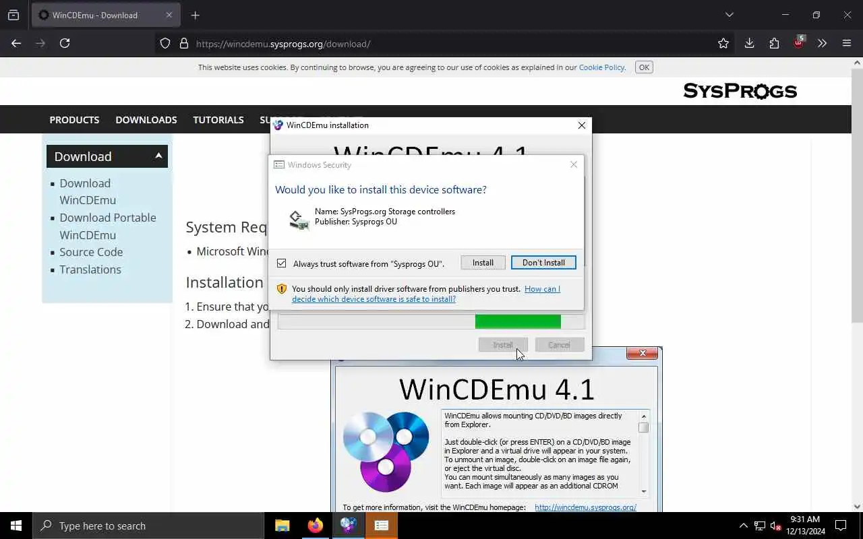The width and height of the screenshot is (863, 539).
Task: Close the WinCDEmu - Download tab
Action: (x=169, y=15)
